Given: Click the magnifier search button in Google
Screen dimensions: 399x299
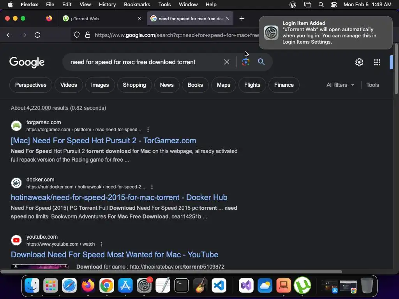Looking at the screenshot, I should (x=261, y=62).
